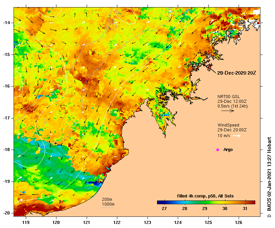Click the gray 1000m contour legend line
The image size is (275, 228).
[x=108, y=208]
